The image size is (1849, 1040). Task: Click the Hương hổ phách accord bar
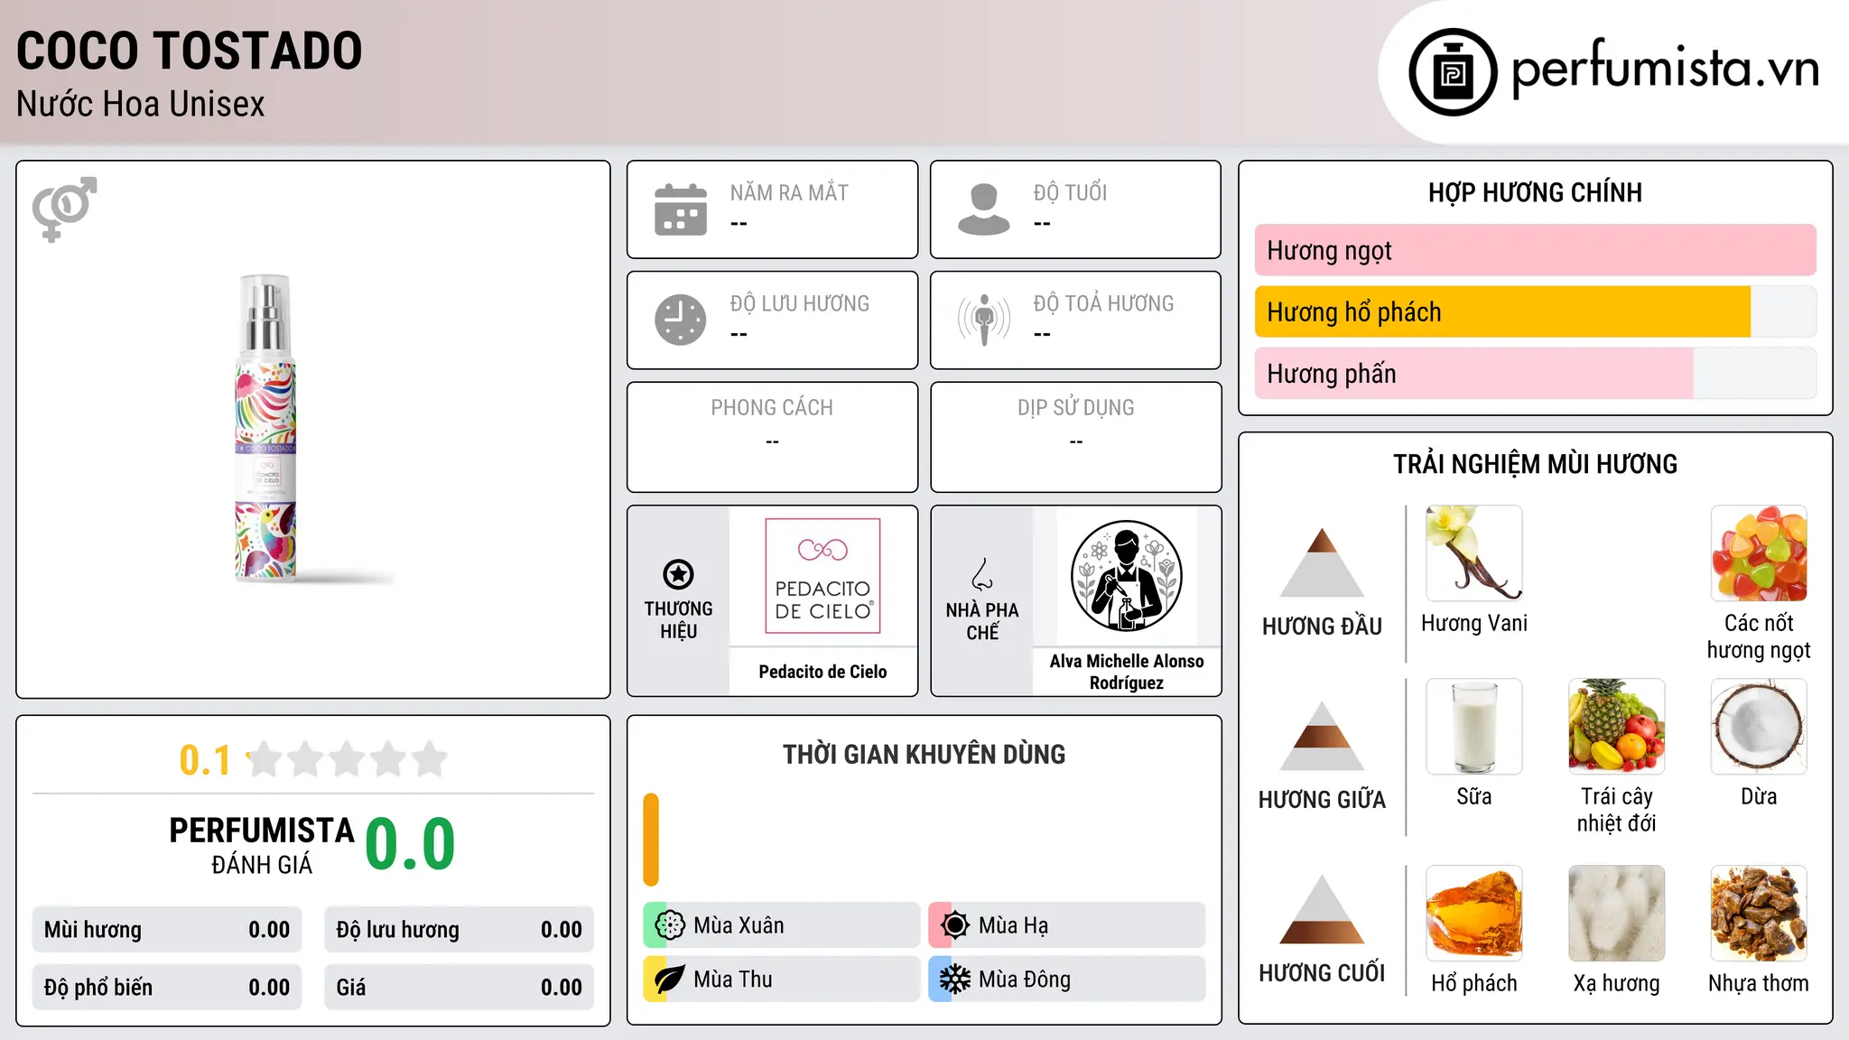coord(1535,312)
